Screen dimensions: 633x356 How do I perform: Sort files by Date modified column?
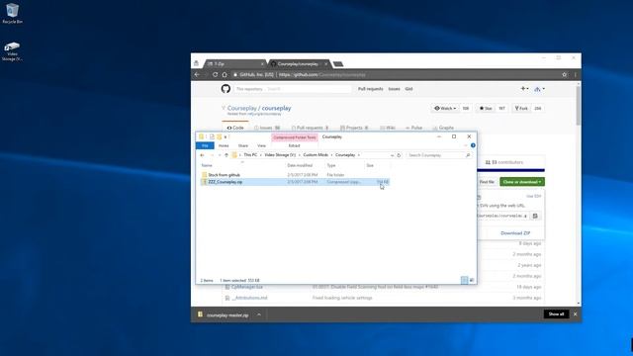300,165
